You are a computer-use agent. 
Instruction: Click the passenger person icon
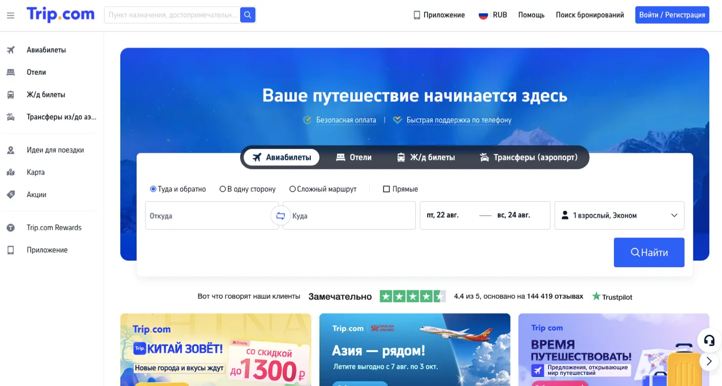(565, 216)
